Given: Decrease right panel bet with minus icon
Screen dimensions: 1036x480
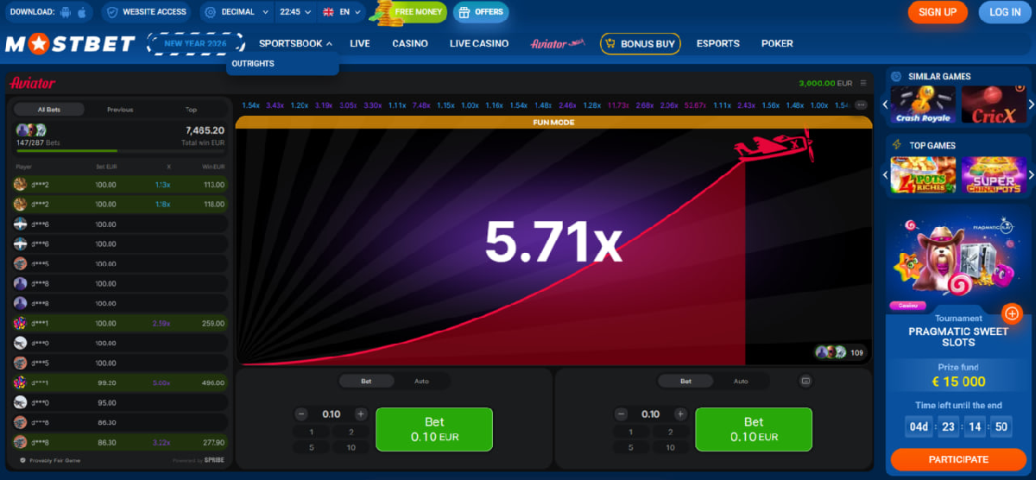Looking at the screenshot, I should tap(621, 414).
